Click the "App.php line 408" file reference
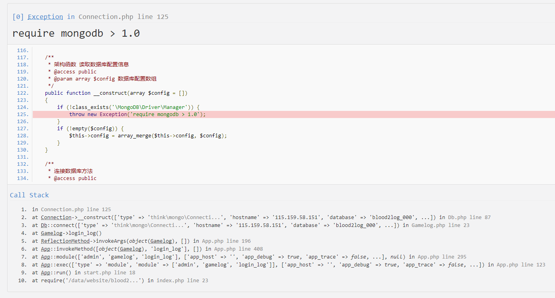This screenshot has width=555, height=298. coord(238,249)
